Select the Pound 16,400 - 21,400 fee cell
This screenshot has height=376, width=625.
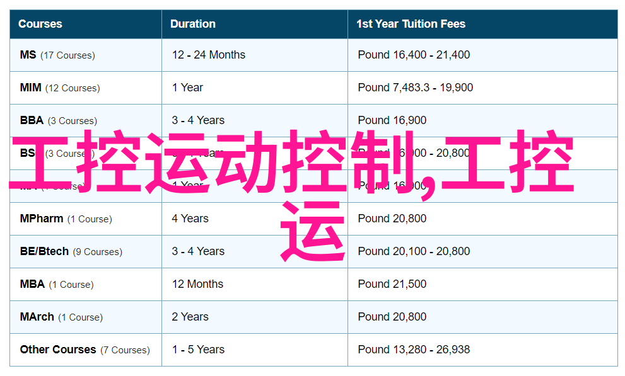(414, 55)
